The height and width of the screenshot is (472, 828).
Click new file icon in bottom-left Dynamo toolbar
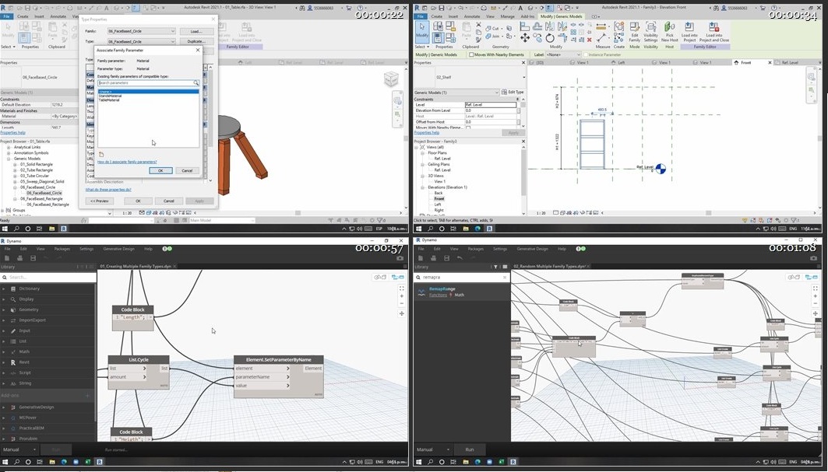click(x=7, y=258)
